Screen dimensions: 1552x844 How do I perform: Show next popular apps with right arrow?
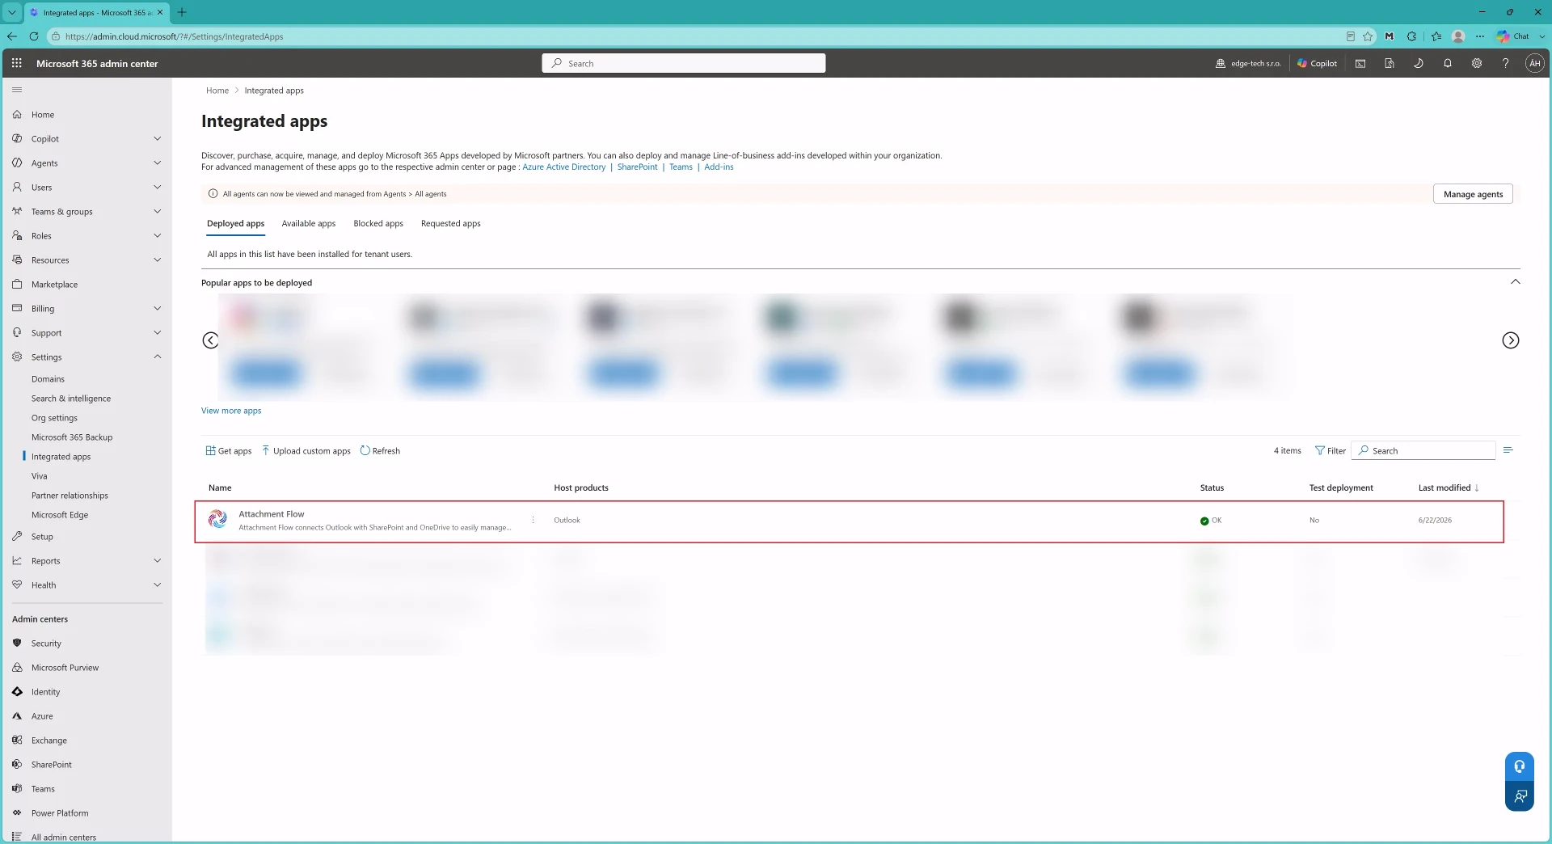[1510, 340]
